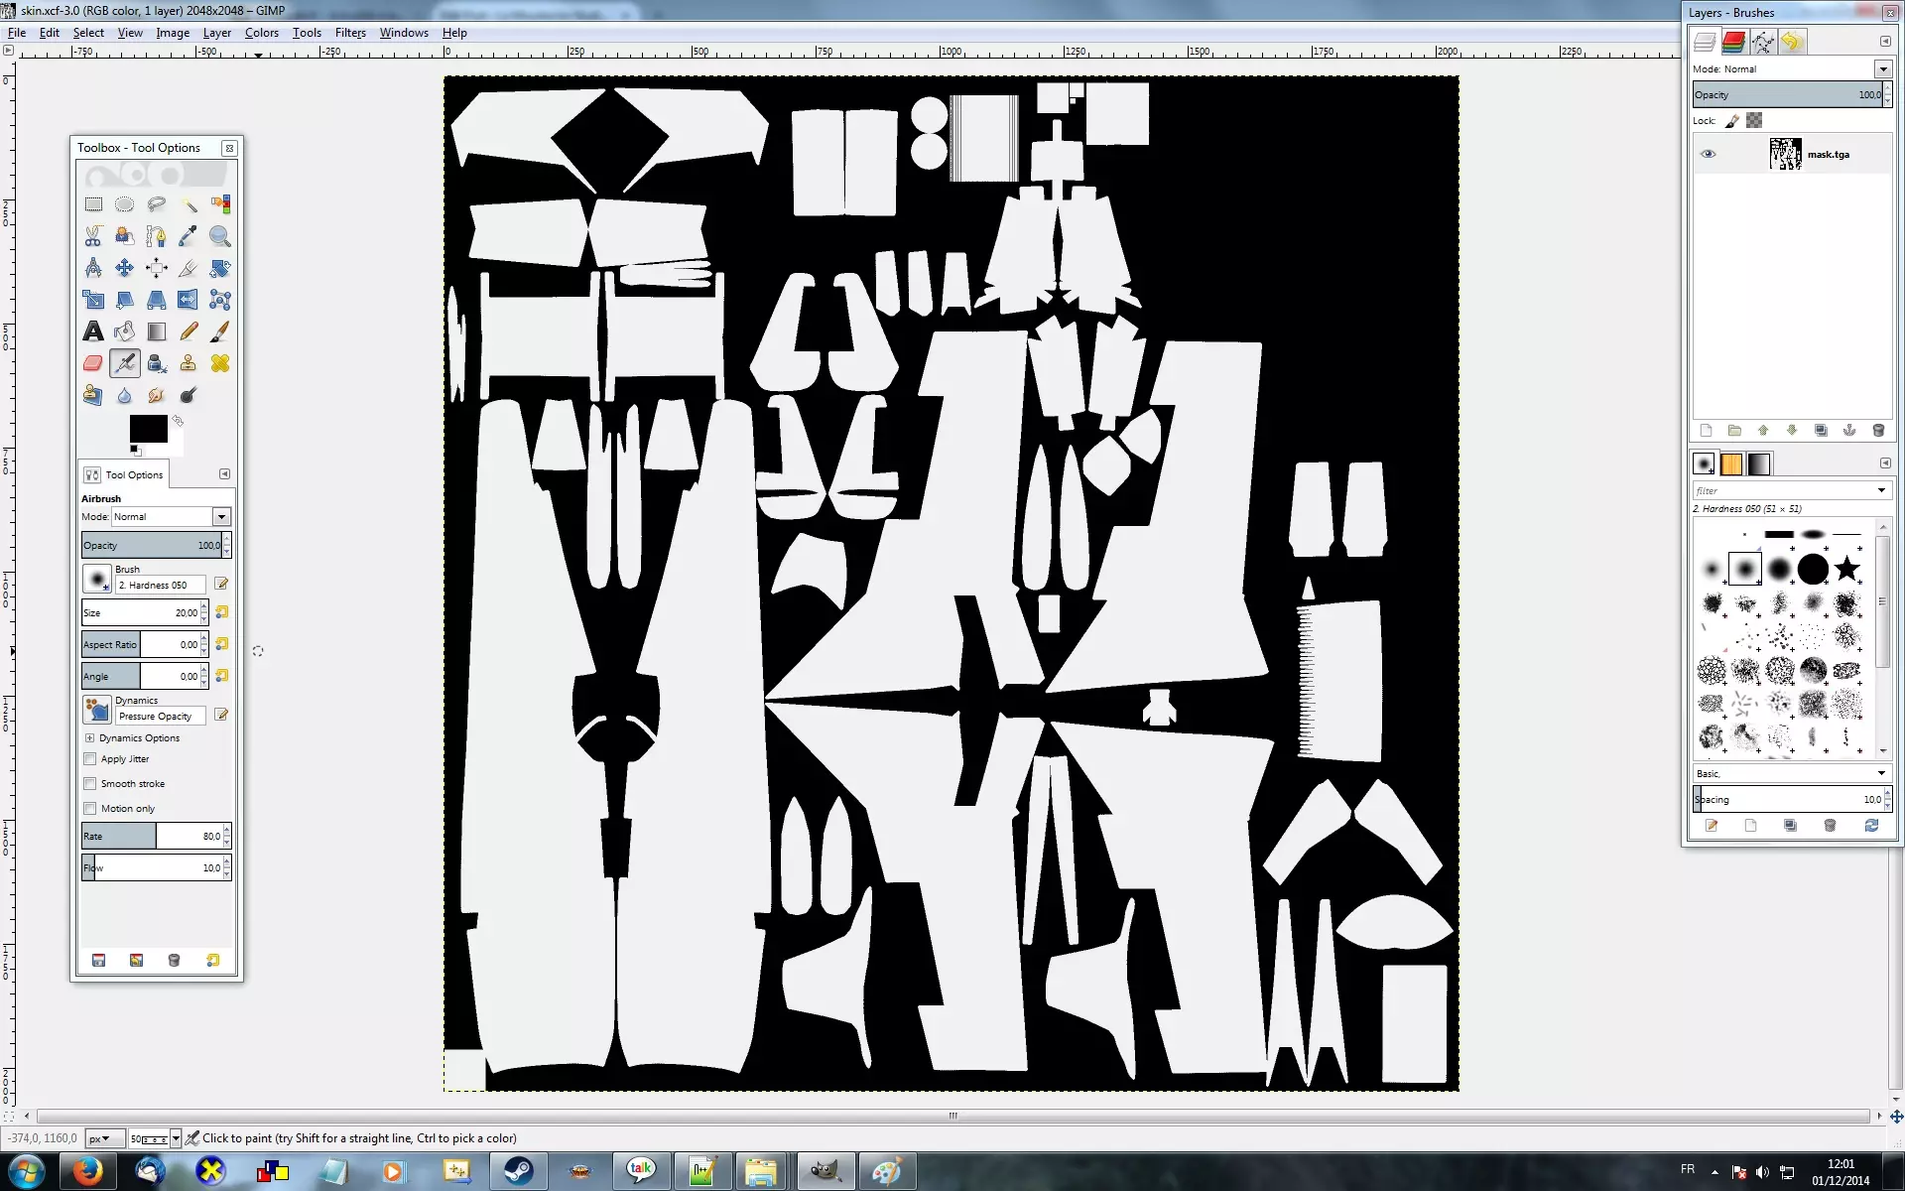The image size is (1905, 1191).
Task: Select the Text tool
Action: [93, 331]
